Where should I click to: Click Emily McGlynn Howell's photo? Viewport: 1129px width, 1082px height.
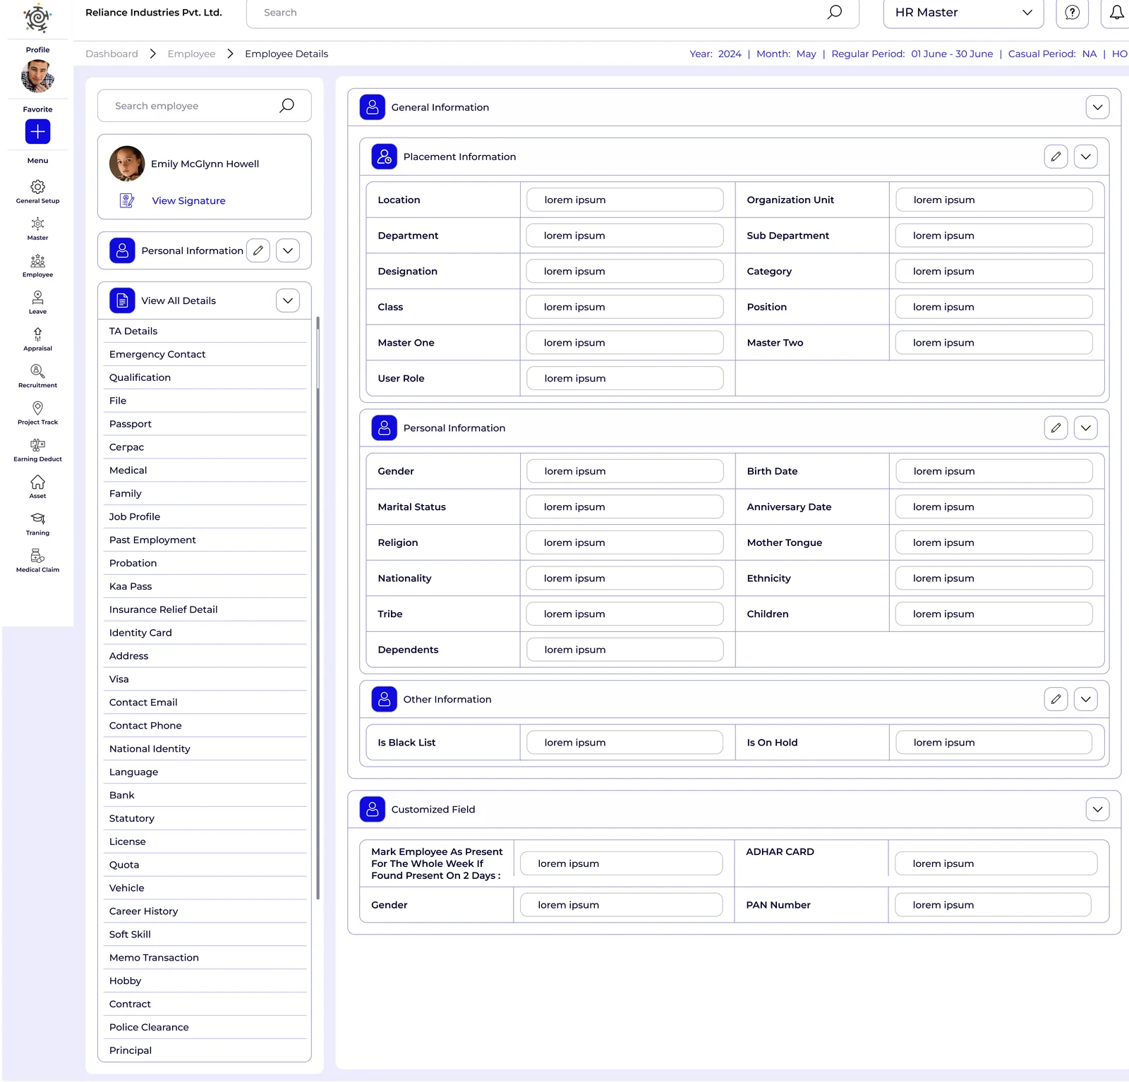pos(127,164)
